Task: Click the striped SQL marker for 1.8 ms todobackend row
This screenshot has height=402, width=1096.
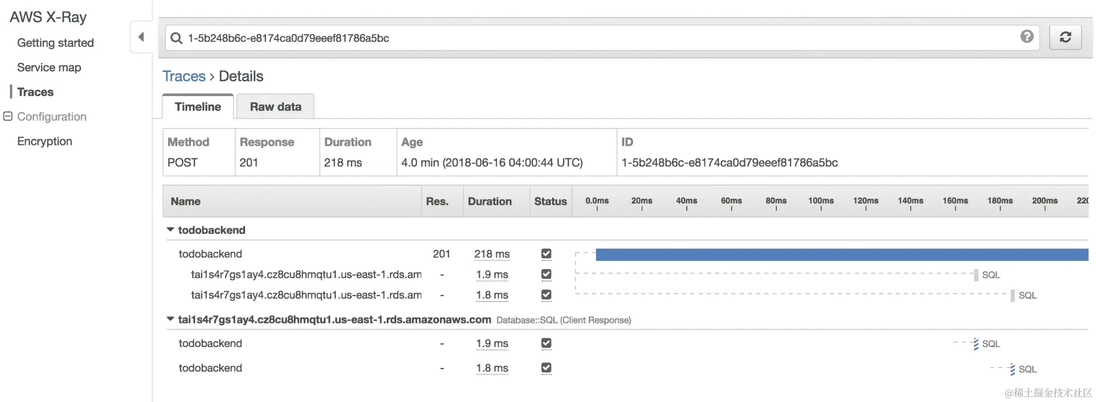Action: click(1012, 369)
